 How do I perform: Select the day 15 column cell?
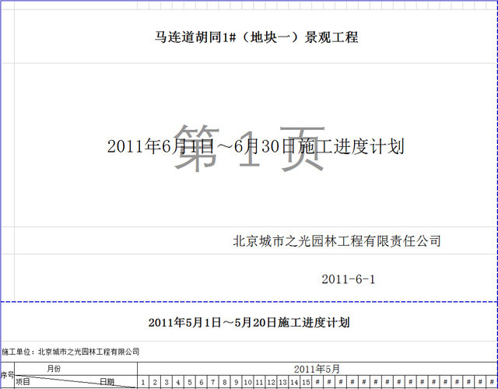pos(306,382)
